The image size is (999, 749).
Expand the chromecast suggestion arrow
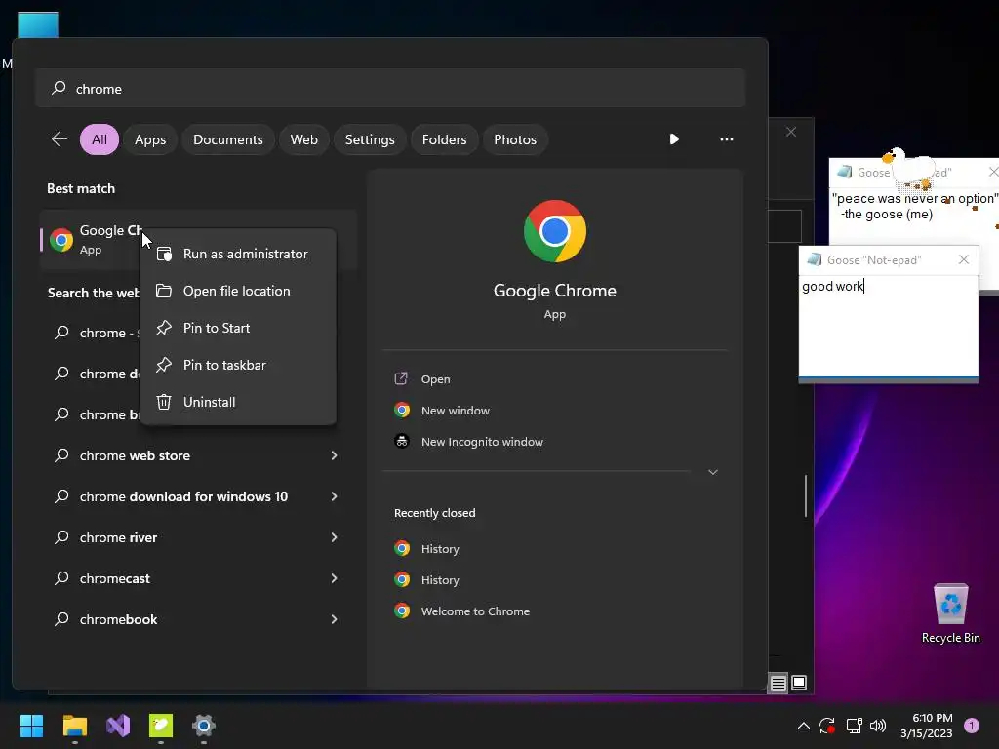coord(334,578)
